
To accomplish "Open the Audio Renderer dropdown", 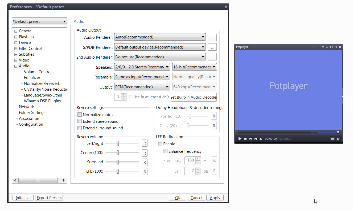I will click(160, 37).
